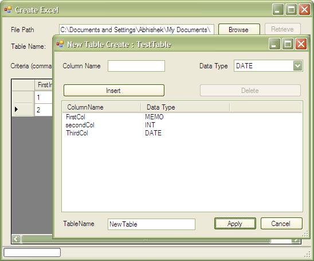The width and height of the screenshot is (314, 261).
Task: Close the New Table Create dialog
Action: [301, 44]
